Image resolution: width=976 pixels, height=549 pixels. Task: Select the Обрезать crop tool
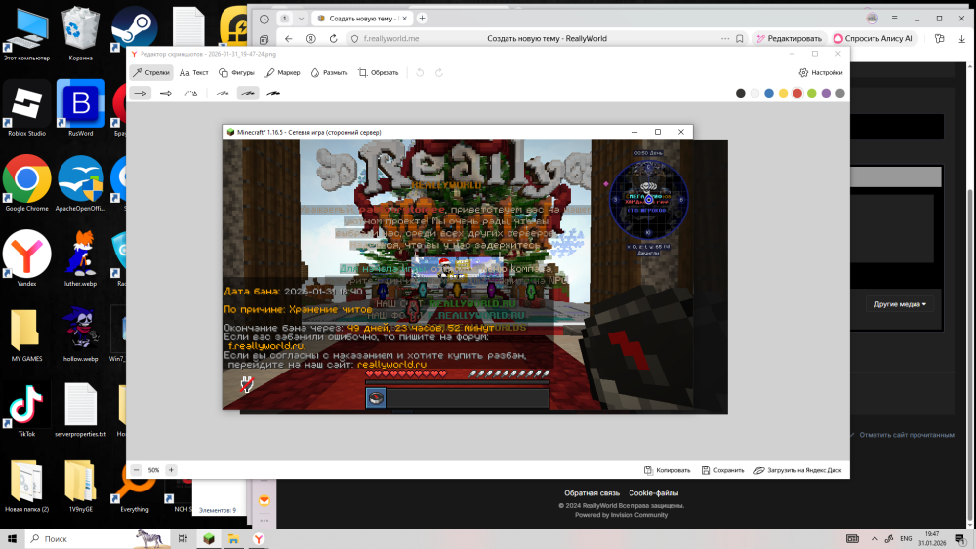[x=378, y=73]
